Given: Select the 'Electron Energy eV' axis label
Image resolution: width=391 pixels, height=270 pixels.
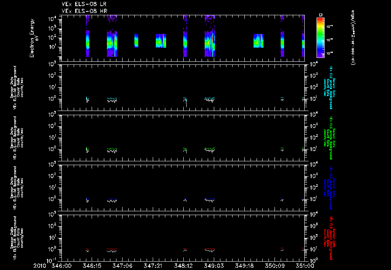Looking at the screenshot, I should point(34,38).
